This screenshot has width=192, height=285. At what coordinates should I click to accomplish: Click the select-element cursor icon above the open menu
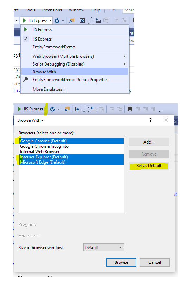[98, 20]
